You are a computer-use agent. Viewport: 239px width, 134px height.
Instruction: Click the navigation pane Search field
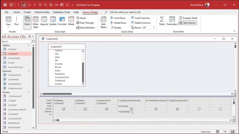point(16,41)
